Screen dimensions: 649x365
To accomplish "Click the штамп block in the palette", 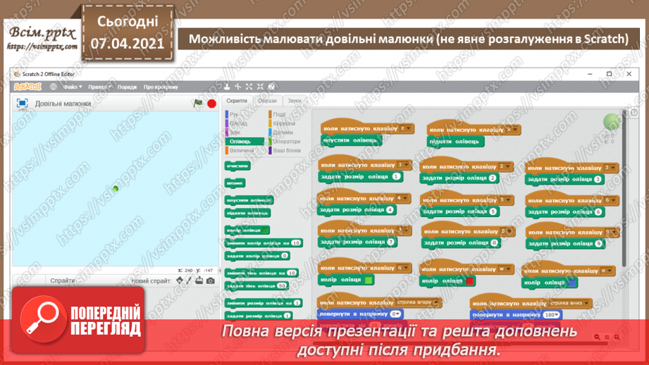I will tap(235, 183).
